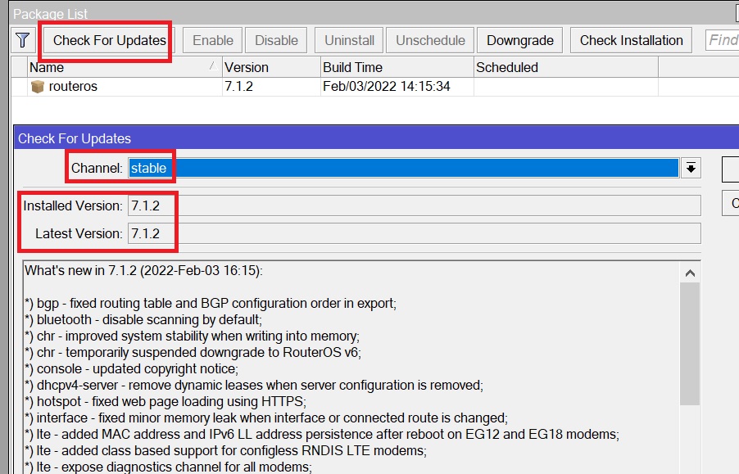Click the Installed Version field

pos(415,205)
